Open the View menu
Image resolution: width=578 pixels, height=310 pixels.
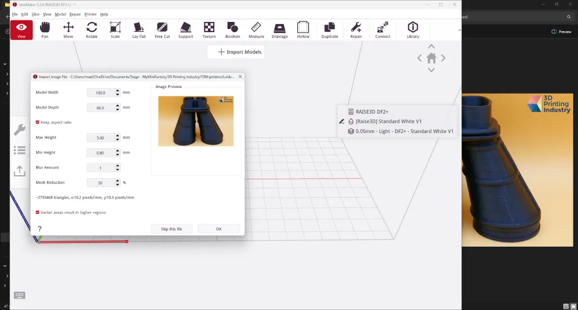point(47,14)
